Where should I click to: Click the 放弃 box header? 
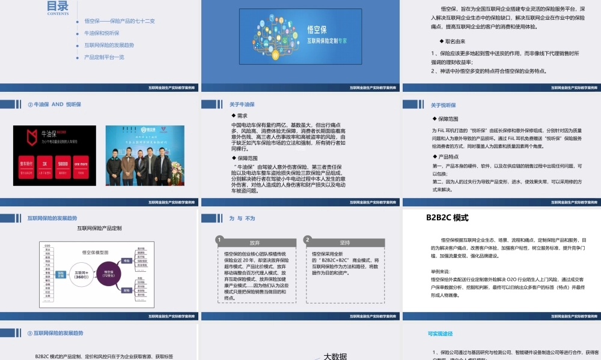click(257, 243)
